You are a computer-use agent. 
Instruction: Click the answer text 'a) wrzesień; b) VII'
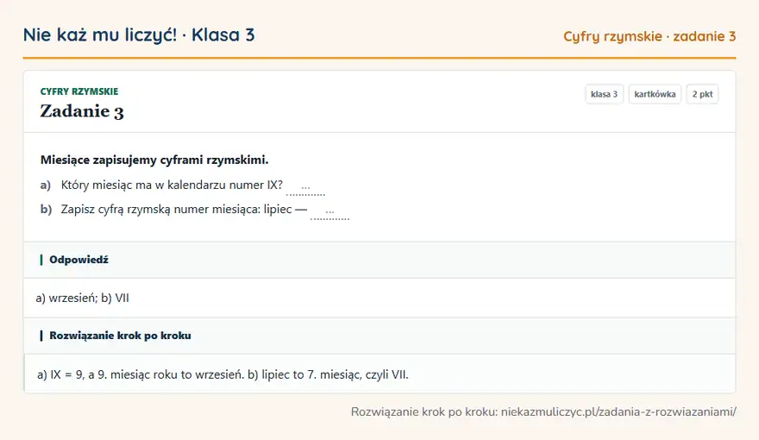pyautogui.click(x=82, y=298)
